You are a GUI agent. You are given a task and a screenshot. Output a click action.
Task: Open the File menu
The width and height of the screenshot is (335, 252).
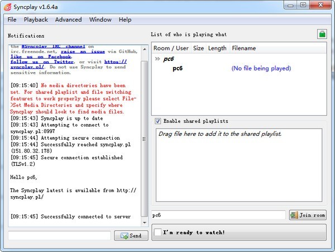12,20
